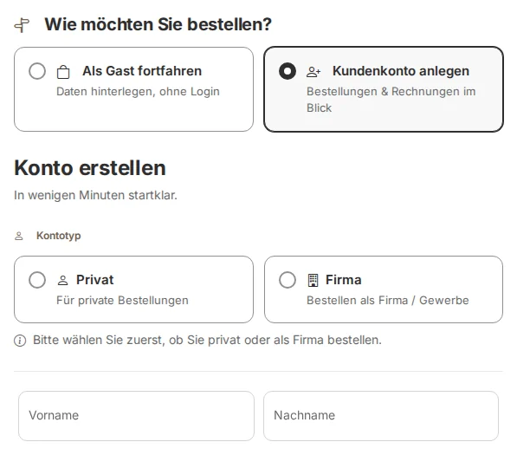Choose the Firma account type radio
The width and height of the screenshot is (517, 455).
pyautogui.click(x=288, y=280)
